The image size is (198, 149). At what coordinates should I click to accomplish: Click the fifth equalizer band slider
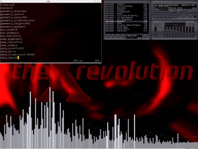(x=178, y=32)
